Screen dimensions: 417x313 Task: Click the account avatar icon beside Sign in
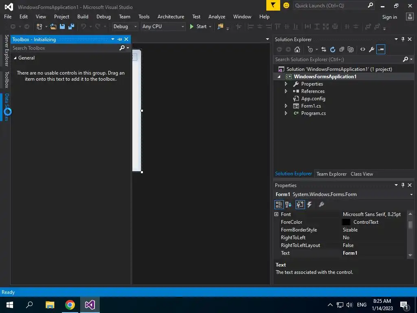pyautogui.click(x=410, y=17)
